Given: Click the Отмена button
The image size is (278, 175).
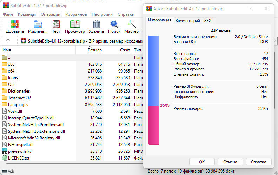Looking at the screenshot, I should 230,162.
